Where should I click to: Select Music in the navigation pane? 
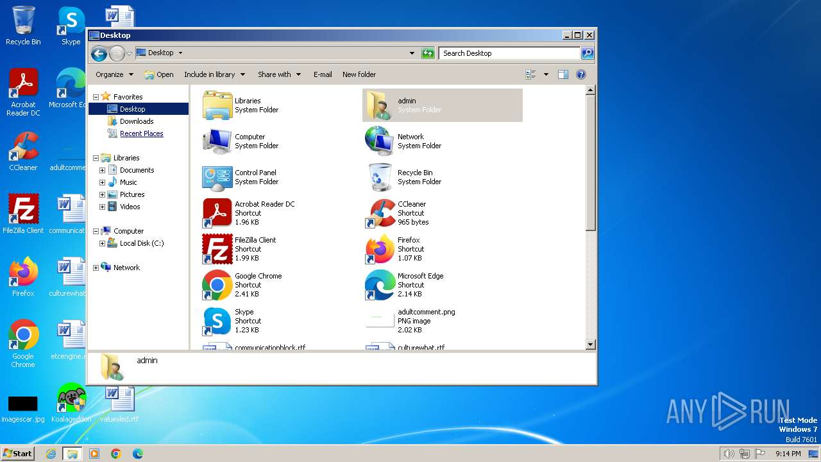click(128, 182)
